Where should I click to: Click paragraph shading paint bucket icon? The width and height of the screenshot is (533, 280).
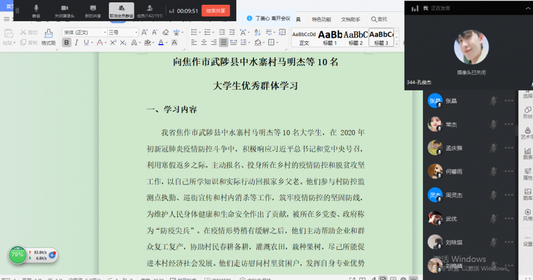coord(258,43)
